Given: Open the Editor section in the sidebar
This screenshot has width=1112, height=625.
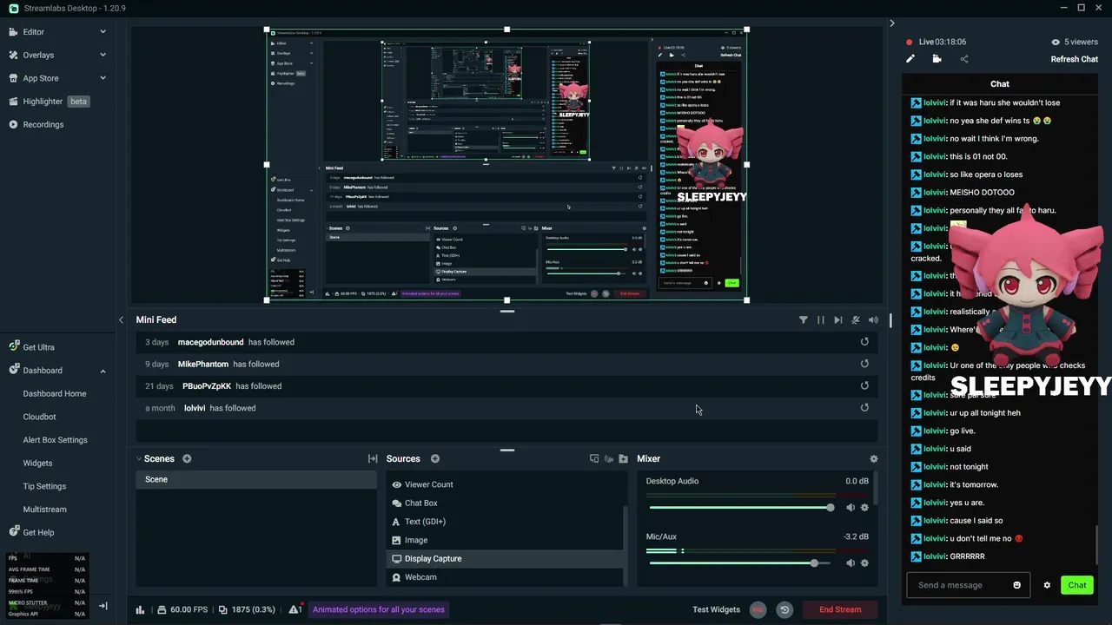Looking at the screenshot, I should [x=33, y=31].
